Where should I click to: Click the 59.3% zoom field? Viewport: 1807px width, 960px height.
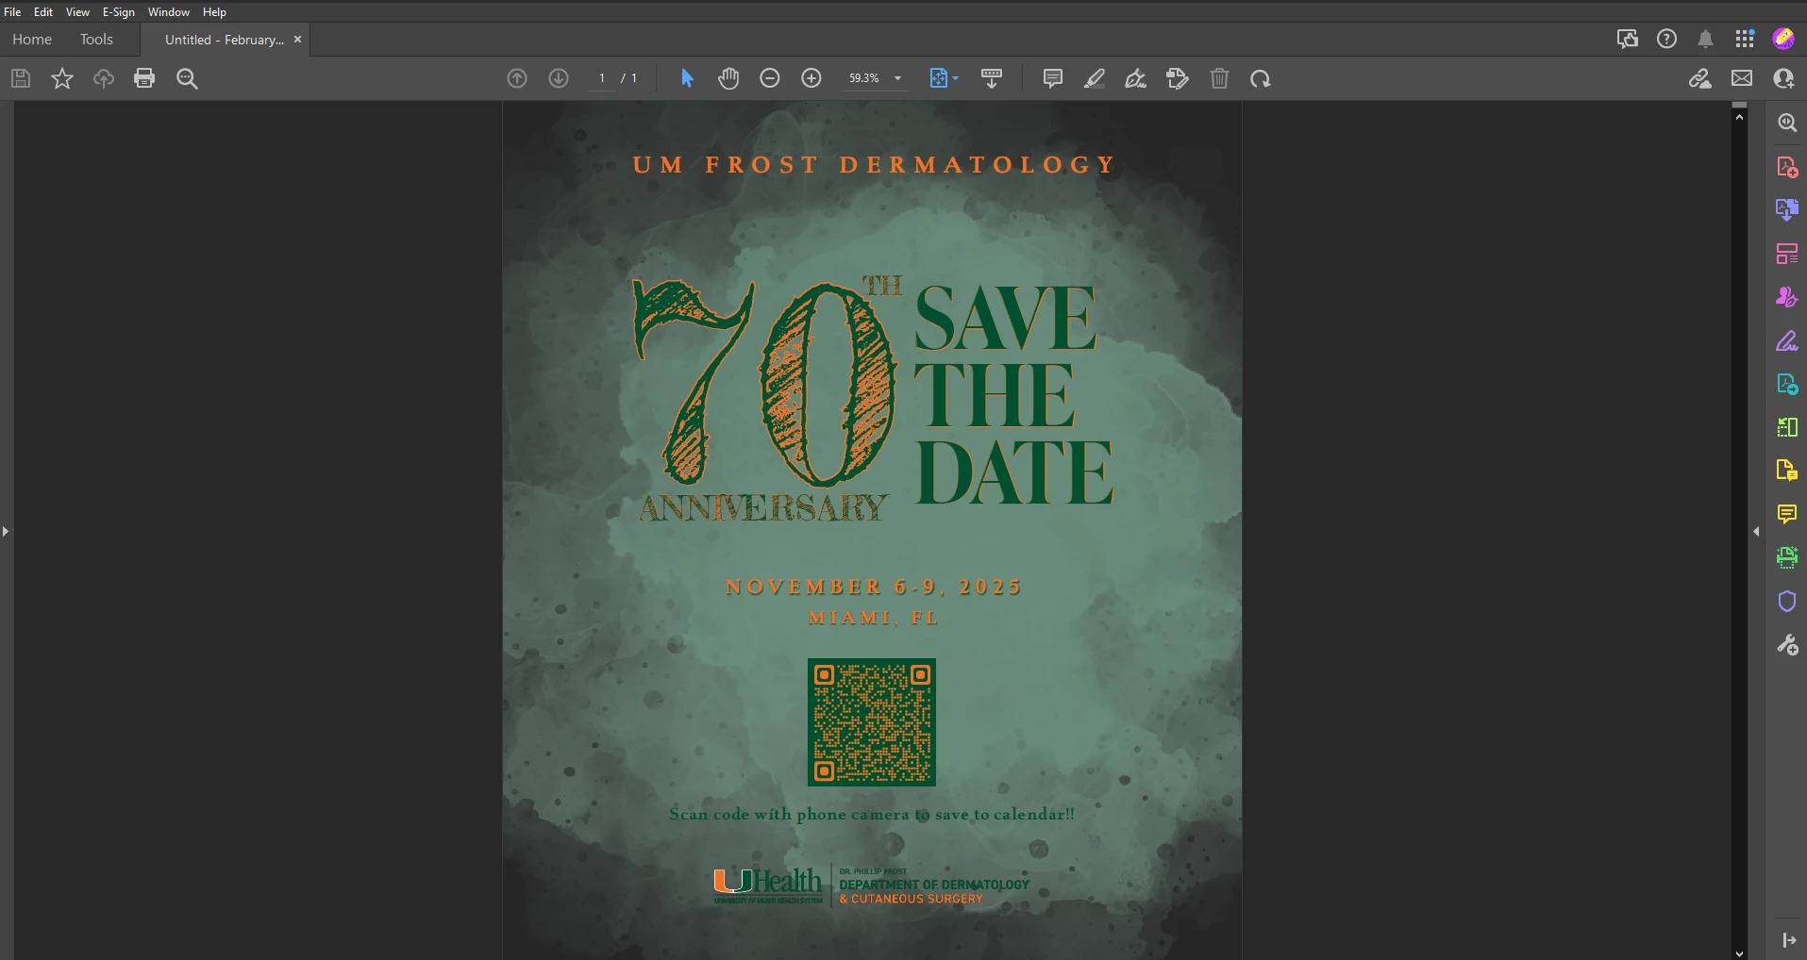(x=864, y=78)
